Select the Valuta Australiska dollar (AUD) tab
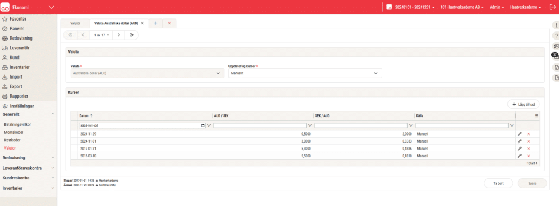Viewport: 559px width, 206px height. point(116,23)
